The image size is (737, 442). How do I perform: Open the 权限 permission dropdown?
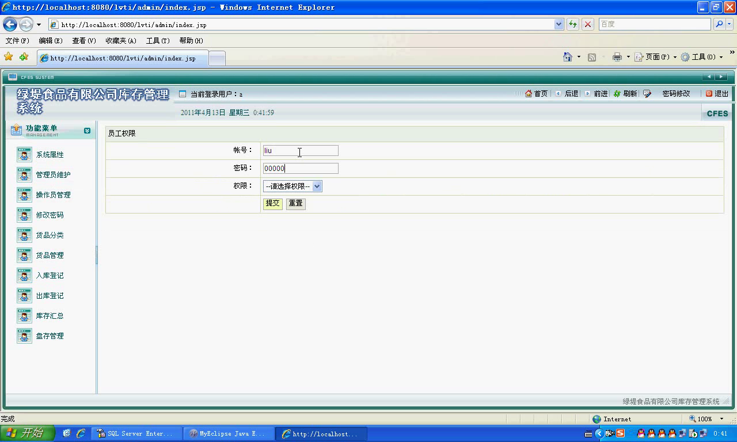point(292,186)
